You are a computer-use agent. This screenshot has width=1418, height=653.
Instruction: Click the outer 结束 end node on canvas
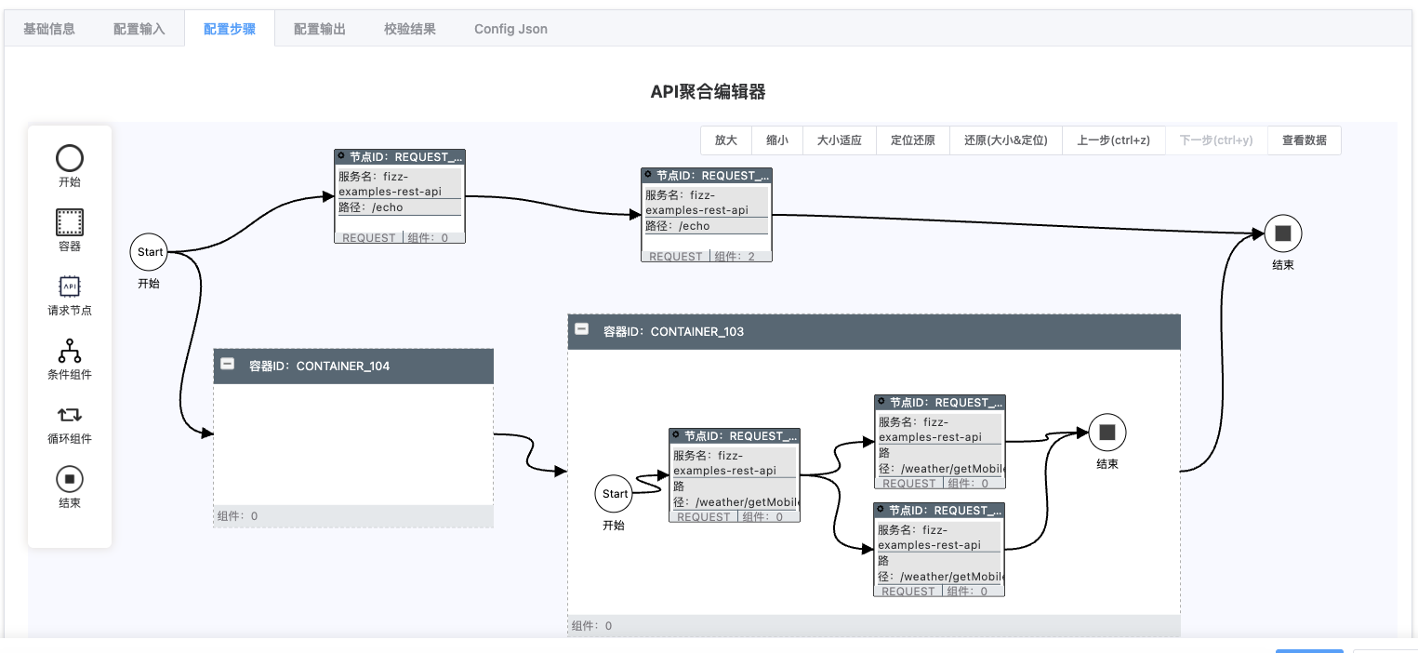[x=1282, y=233]
